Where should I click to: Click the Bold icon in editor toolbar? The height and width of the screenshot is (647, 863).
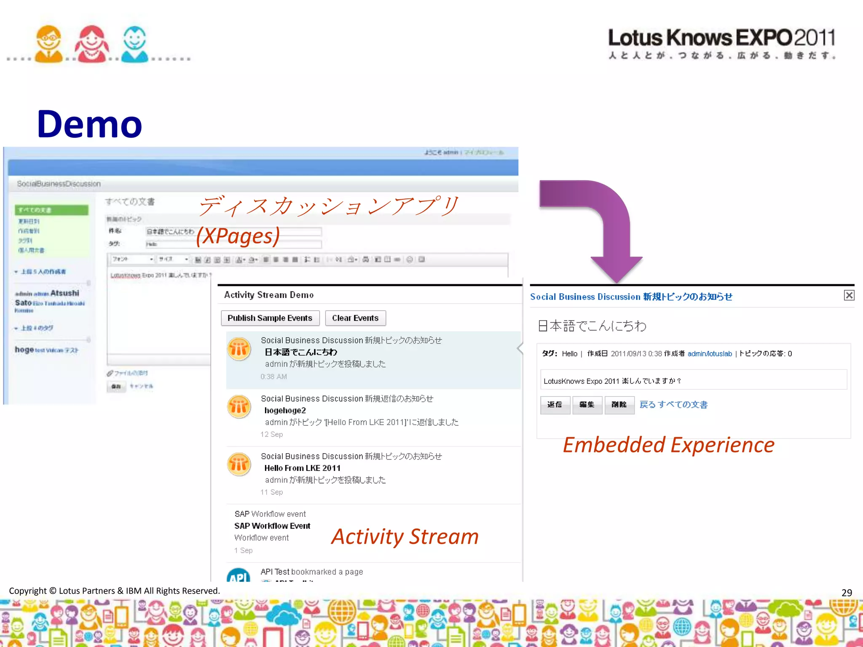click(198, 260)
